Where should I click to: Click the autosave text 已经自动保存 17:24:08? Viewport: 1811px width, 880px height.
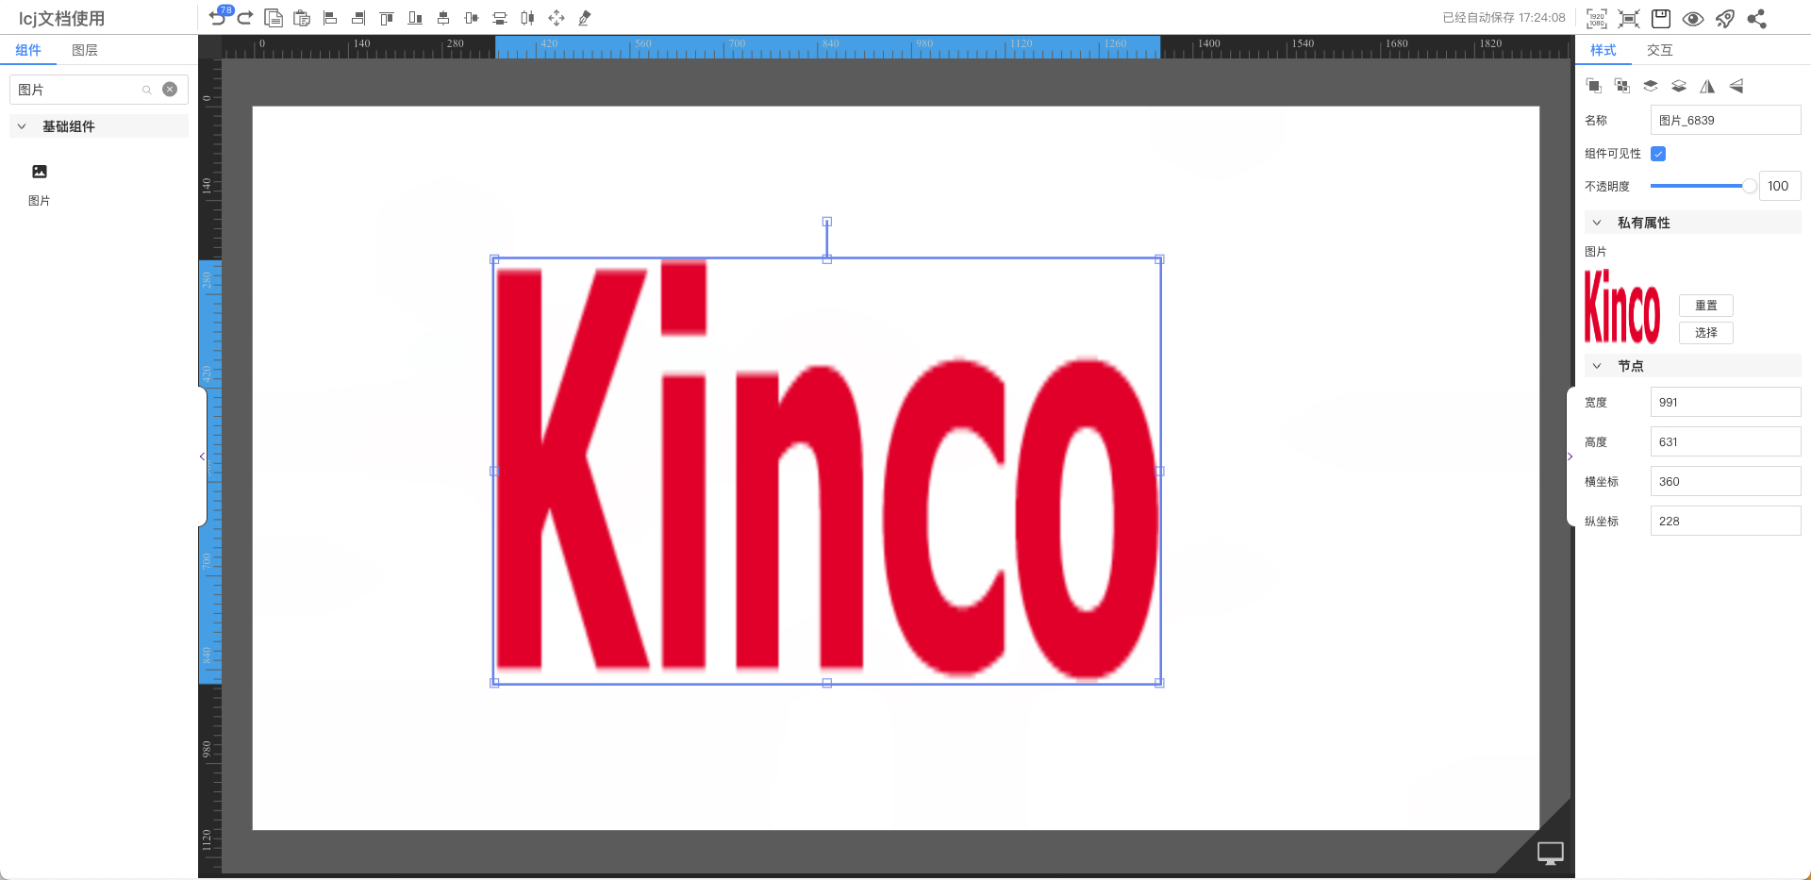[x=1504, y=18]
